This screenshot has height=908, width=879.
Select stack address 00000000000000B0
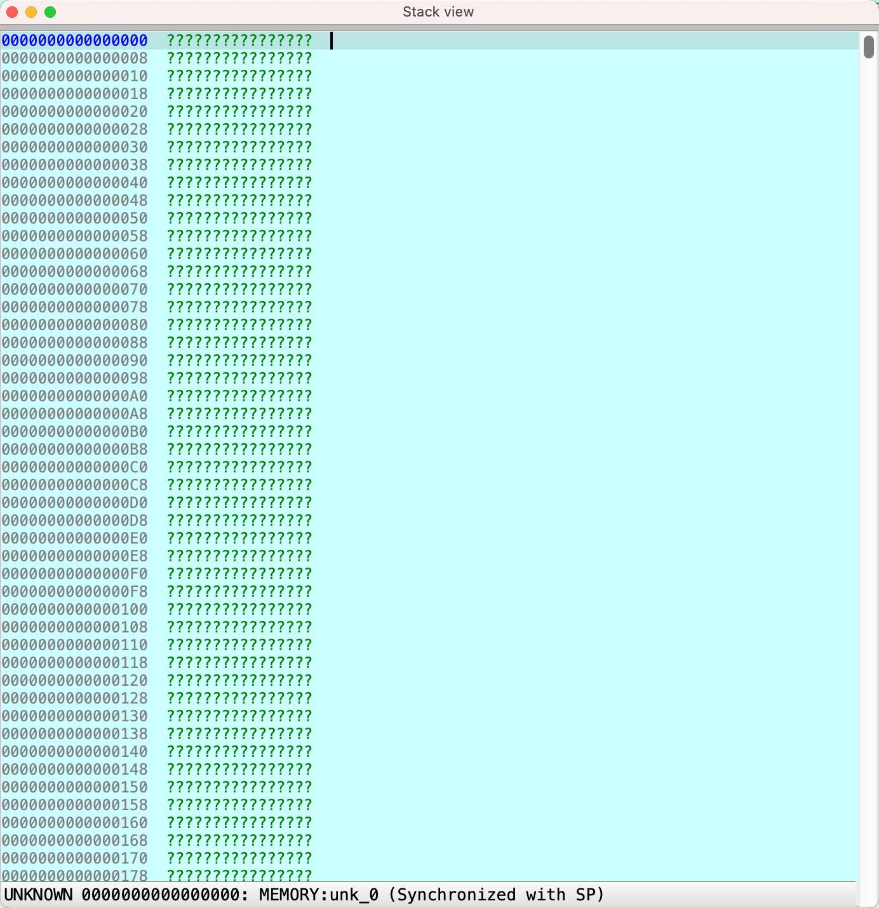coord(75,432)
